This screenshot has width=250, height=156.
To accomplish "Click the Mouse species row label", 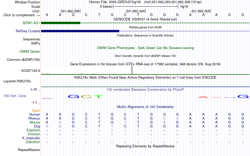I will click(35, 122).
